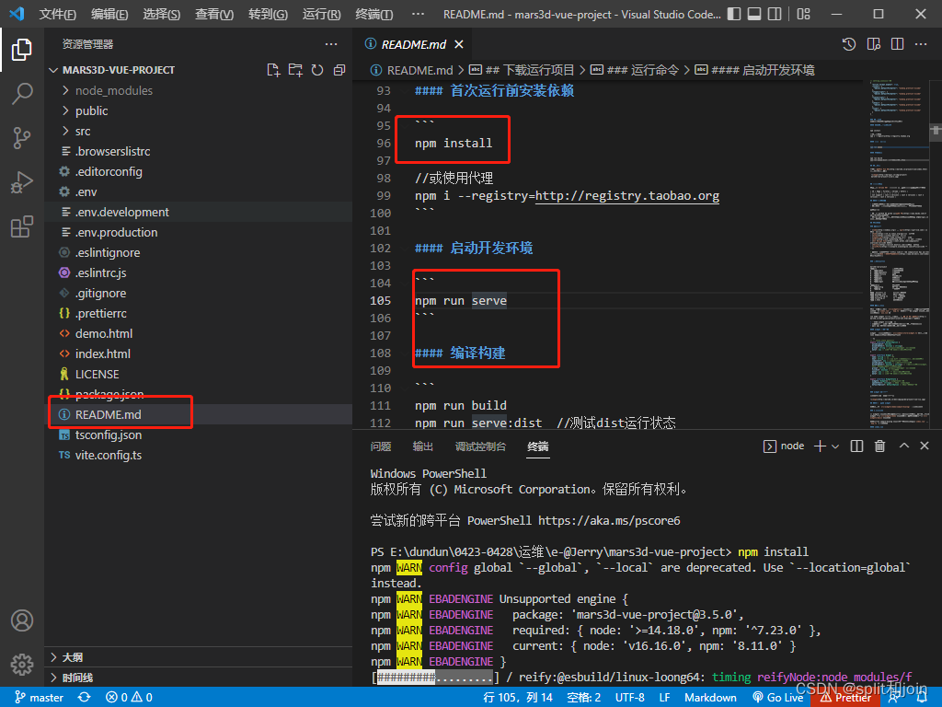Change the 空格: 2 indentation setting
Viewport: 942px width, 707px height.
click(x=584, y=697)
